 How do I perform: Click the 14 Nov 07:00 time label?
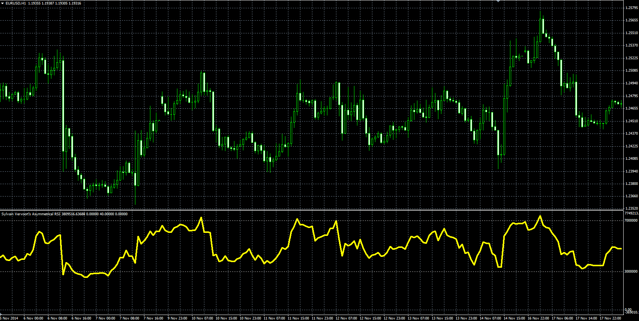[490, 318]
